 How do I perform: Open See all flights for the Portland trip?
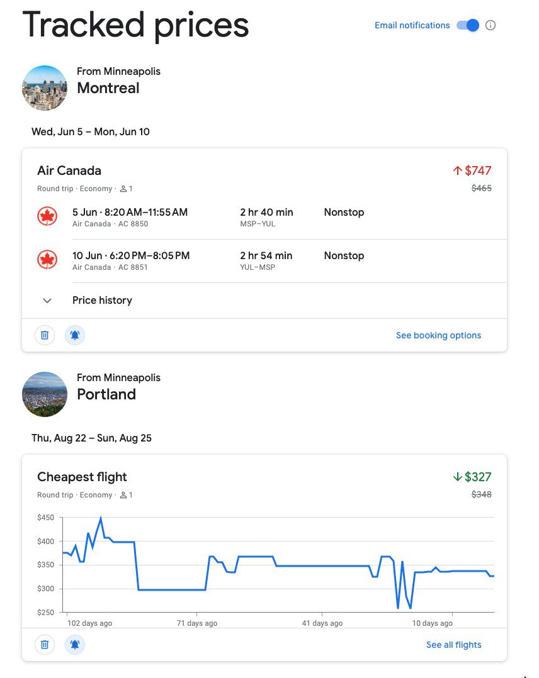coord(453,645)
